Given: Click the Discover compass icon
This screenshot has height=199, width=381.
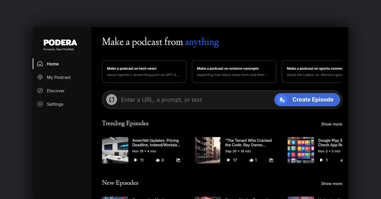Looking at the screenshot, I should click(40, 91).
